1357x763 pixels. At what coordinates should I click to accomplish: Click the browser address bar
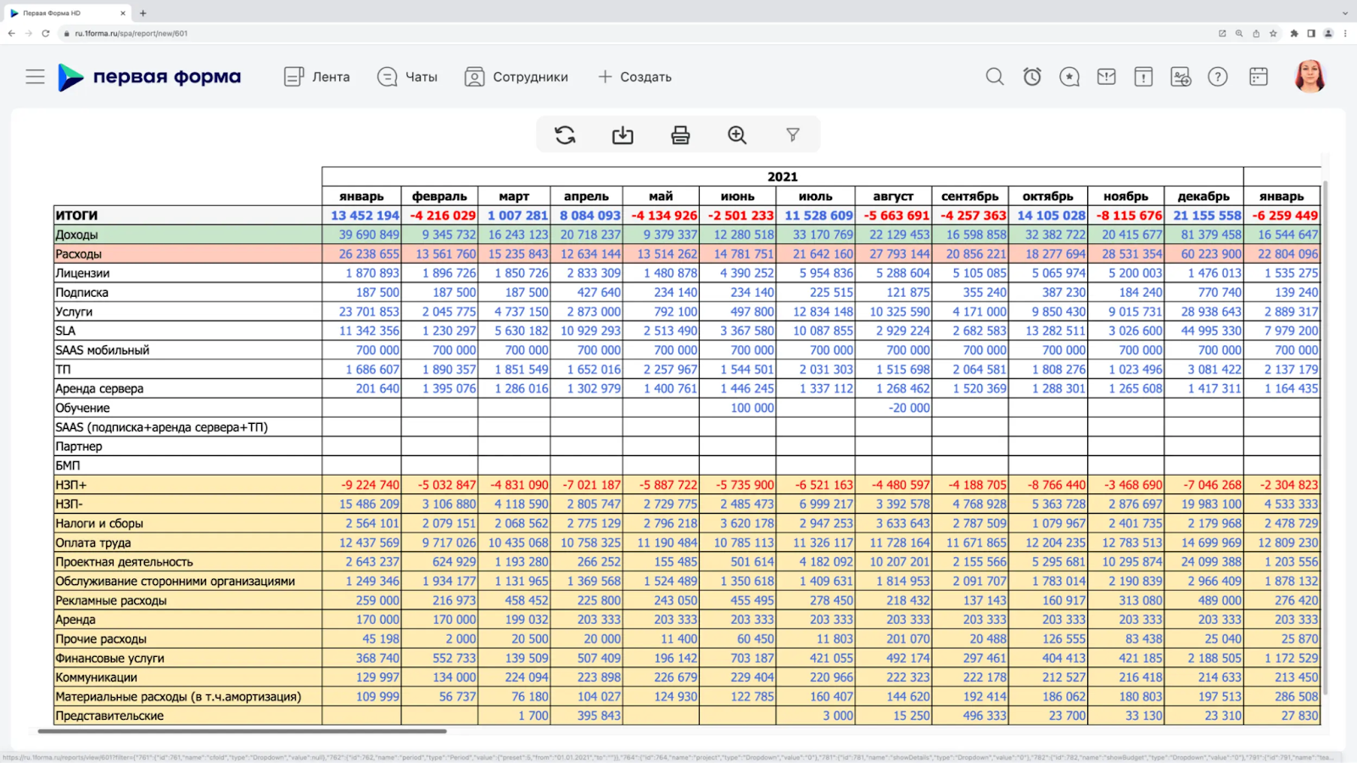(x=636, y=34)
